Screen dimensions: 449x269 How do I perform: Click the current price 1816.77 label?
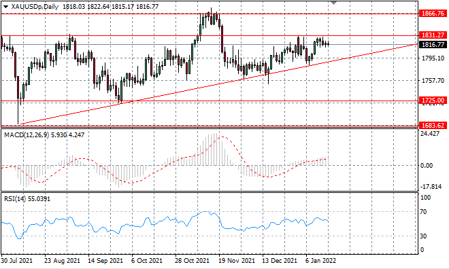click(x=433, y=44)
